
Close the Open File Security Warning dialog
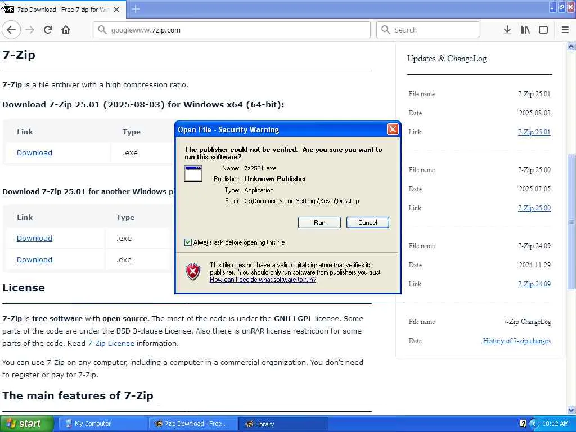tap(393, 129)
